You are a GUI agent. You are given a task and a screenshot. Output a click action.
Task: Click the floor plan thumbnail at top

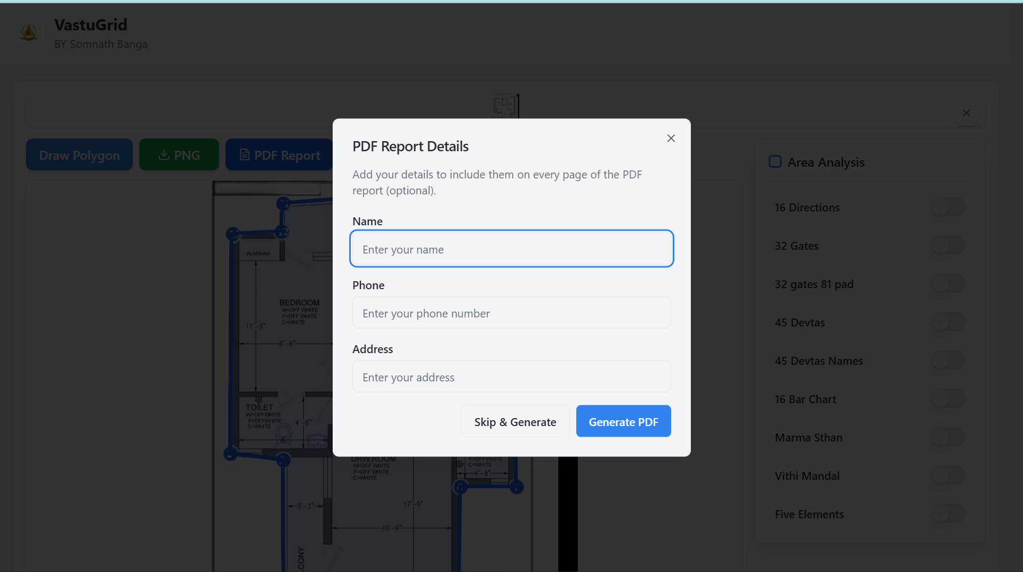coord(506,107)
